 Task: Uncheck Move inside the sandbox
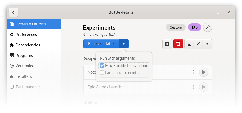(102, 66)
